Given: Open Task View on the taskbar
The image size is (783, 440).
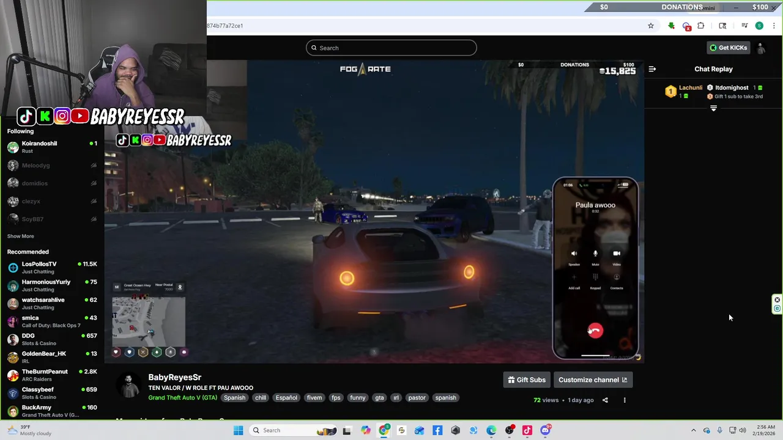Looking at the screenshot, I should (x=347, y=430).
